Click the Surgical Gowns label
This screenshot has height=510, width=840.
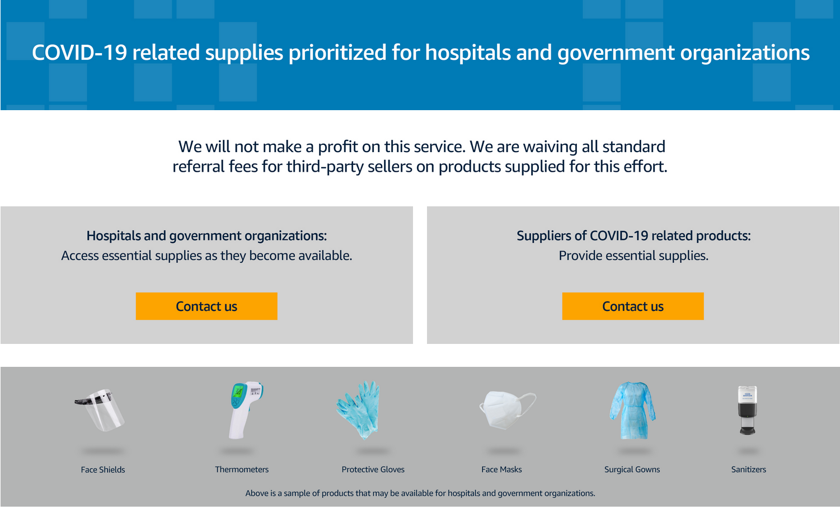tap(632, 470)
